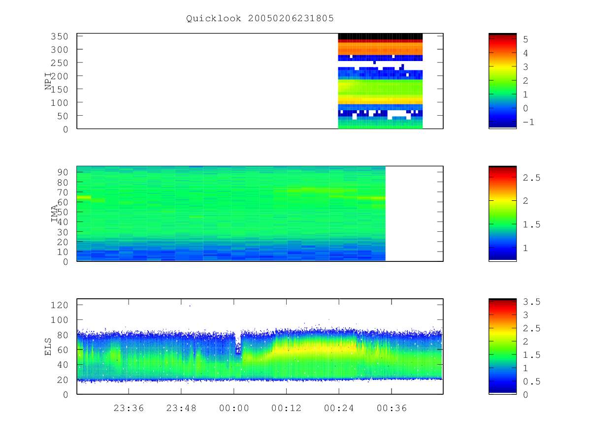
Task: Click the Quicklook 20050206231805 title
Action: pos(260,18)
